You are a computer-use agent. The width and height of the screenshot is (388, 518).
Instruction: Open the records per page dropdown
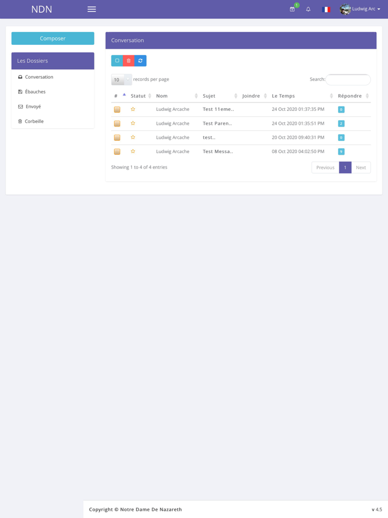coord(121,79)
